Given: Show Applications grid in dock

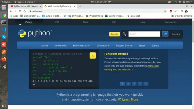Looking at the screenshot, I should 4,105.
